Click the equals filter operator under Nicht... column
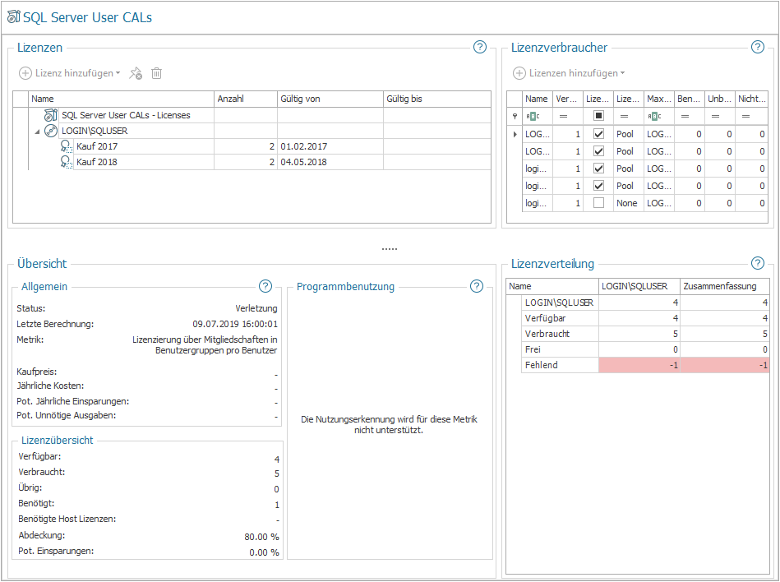Screen dimensions: 780x582 coord(745,117)
